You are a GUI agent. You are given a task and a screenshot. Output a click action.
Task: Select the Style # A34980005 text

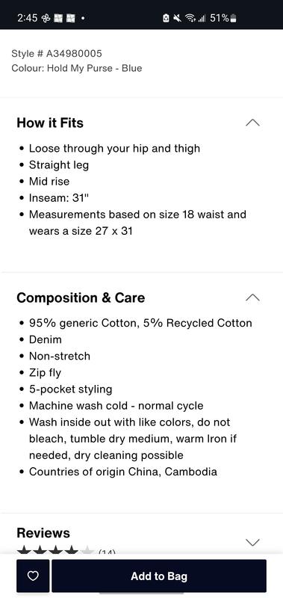tap(57, 53)
